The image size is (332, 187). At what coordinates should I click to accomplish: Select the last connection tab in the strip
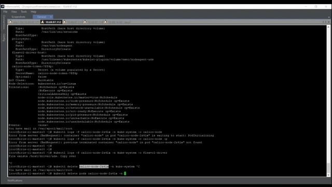[118, 22]
